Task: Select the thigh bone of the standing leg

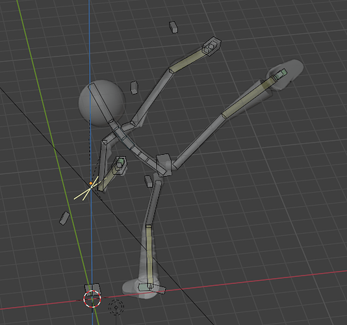Action: (153, 203)
